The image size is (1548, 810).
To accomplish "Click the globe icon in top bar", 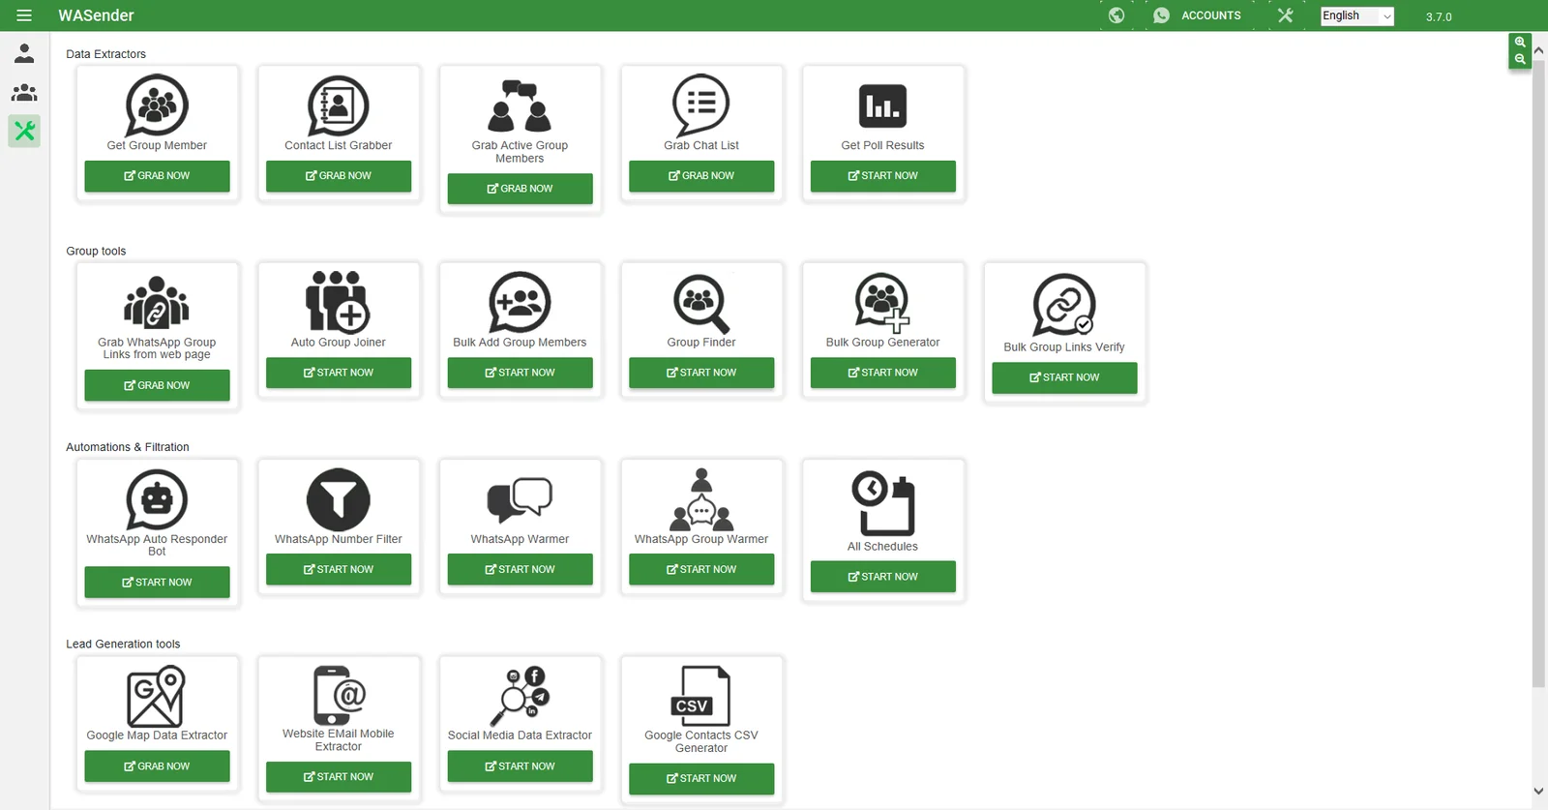I will (x=1116, y=15).
